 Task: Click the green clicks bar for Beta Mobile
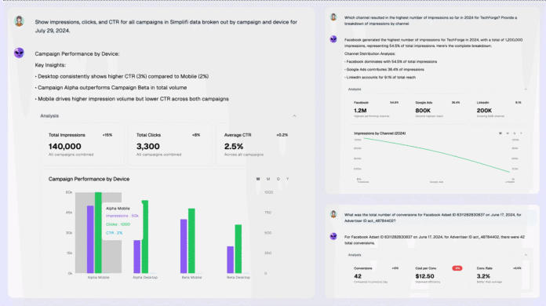[191, 241]
